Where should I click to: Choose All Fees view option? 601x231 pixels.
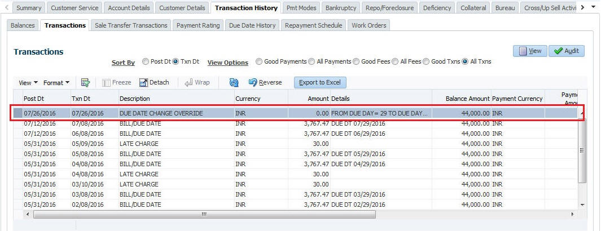[395, 61]
